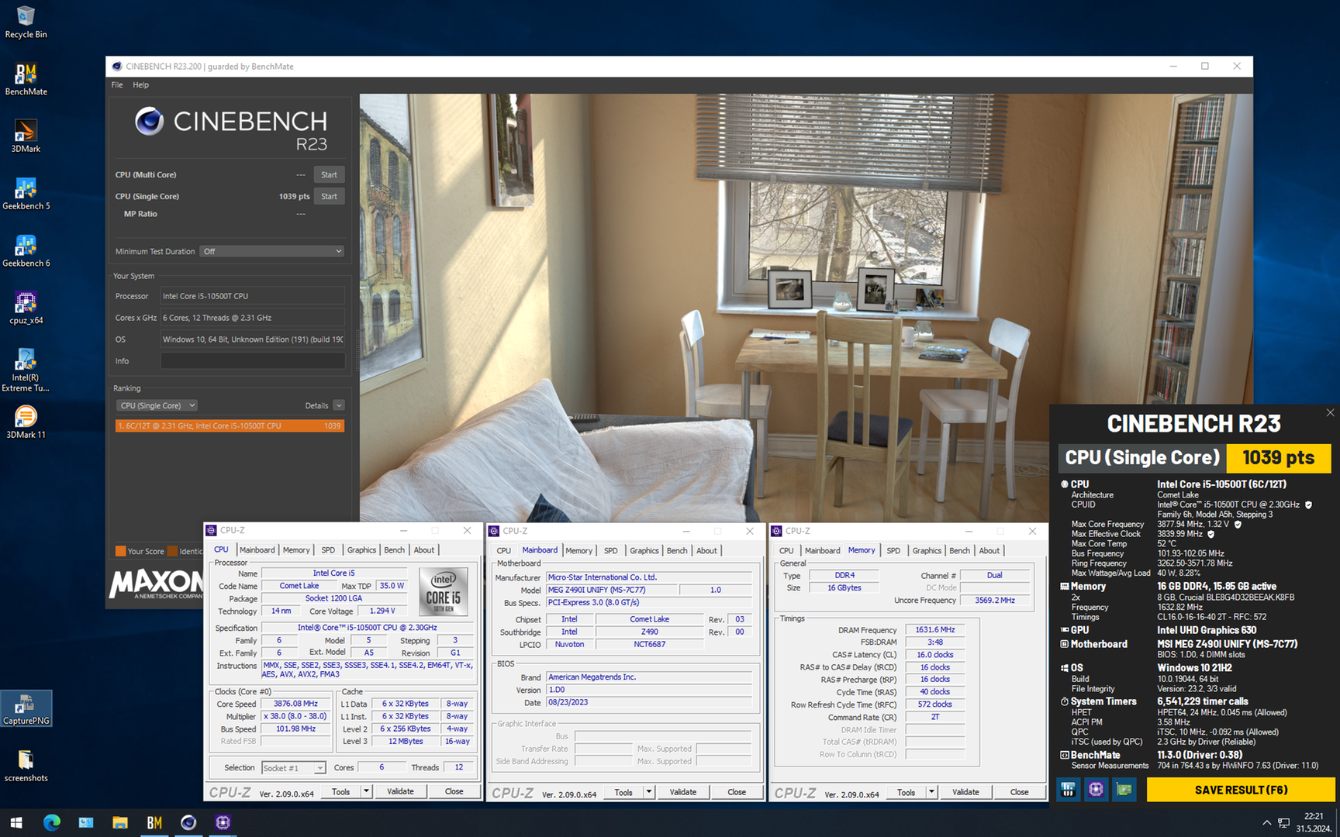This screenshot has height=837, width=1340.
Task: Click the Uncore Frequency 3569.2 MHz value
Action: tap(995, 601)
